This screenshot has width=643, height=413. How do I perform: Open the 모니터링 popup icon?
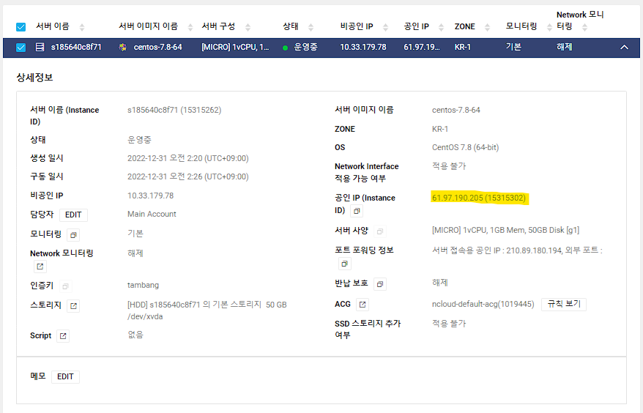(73, 235)
